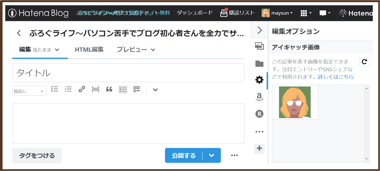Expand the 見たまま edit mode chevron
This screenshot has width=380, height=171.
(57, 50)
